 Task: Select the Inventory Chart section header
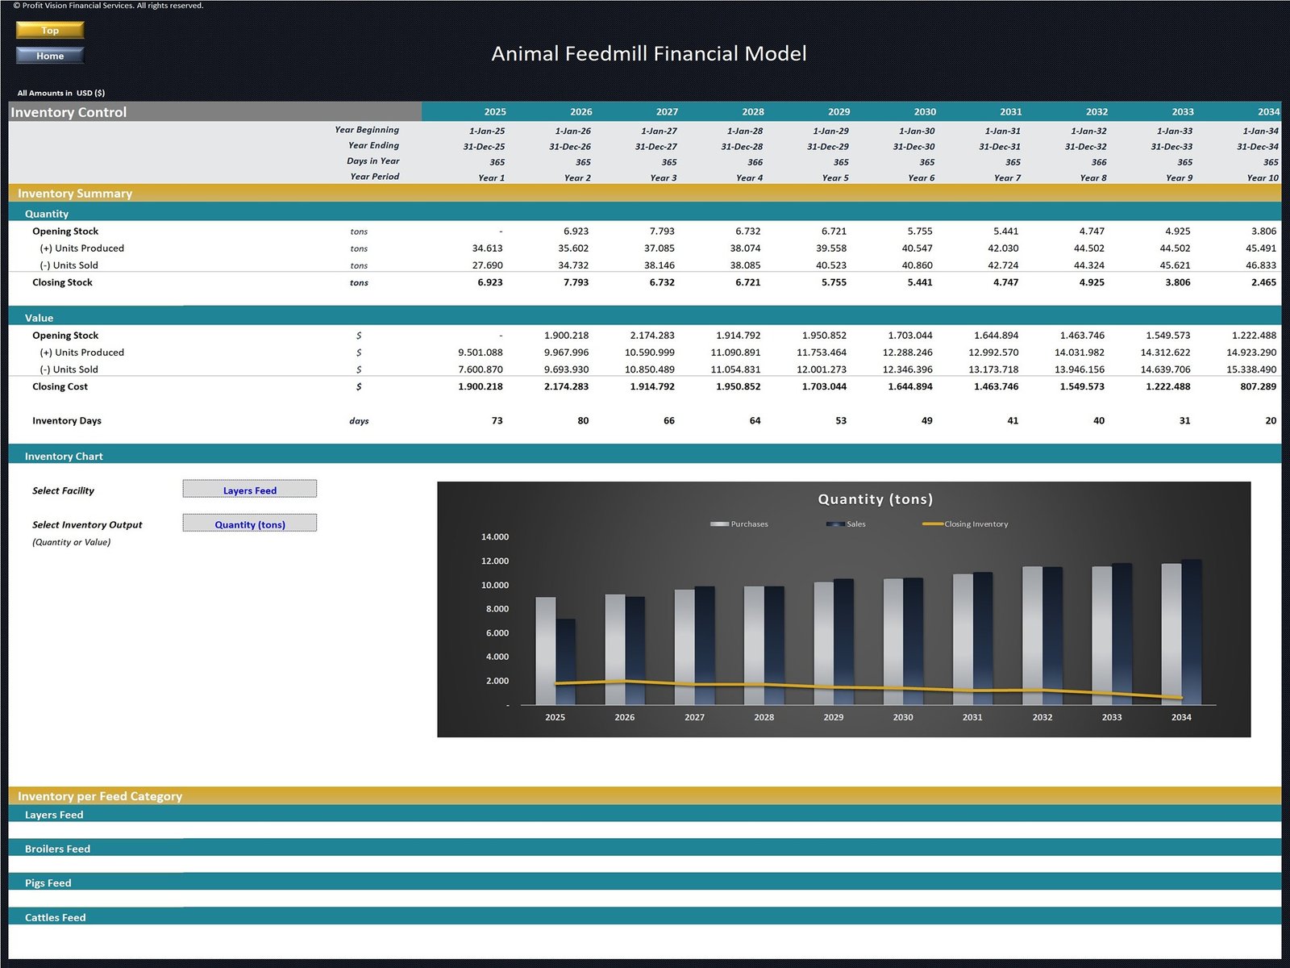(64, 457)
